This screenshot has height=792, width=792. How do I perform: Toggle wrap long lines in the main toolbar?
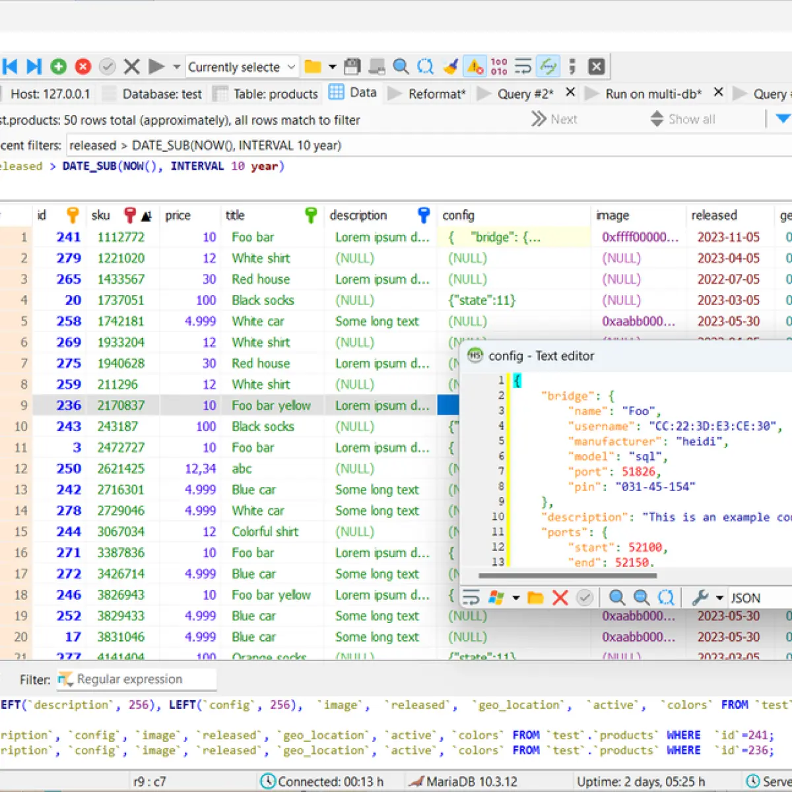click(523, 67)
